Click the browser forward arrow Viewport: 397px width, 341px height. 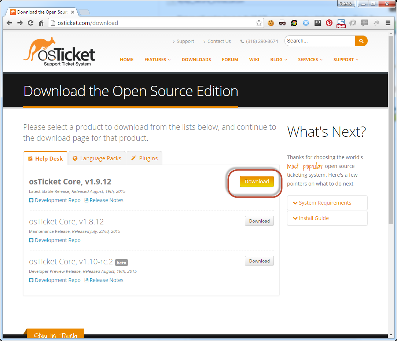pyautogui.click(x=20, y=23)
